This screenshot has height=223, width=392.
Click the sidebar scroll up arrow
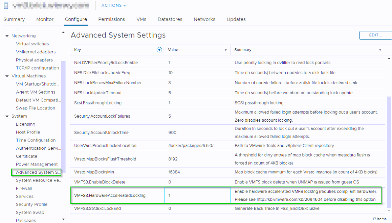coord(63,32)
